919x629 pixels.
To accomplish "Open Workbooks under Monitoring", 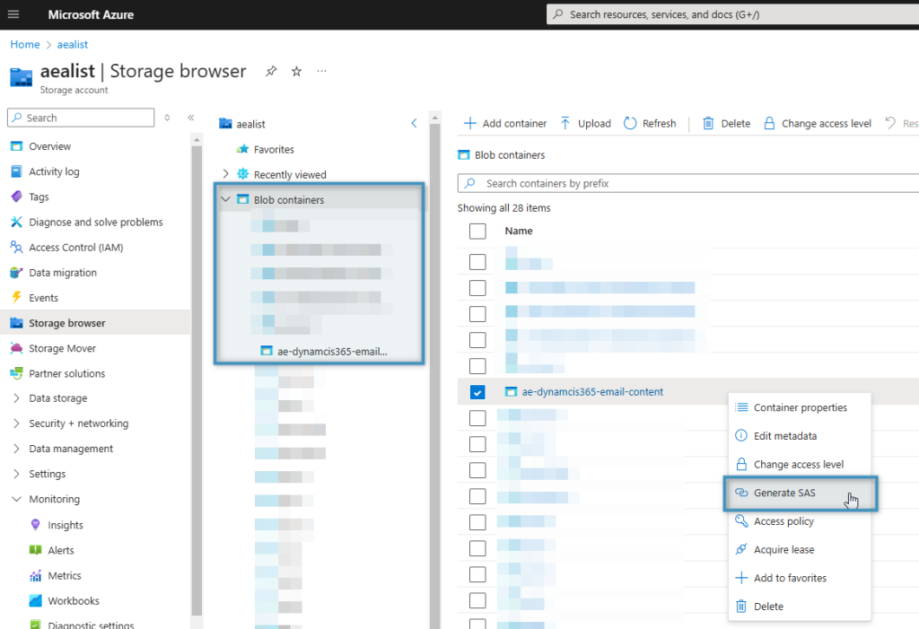I will click(x=74, y=601).
